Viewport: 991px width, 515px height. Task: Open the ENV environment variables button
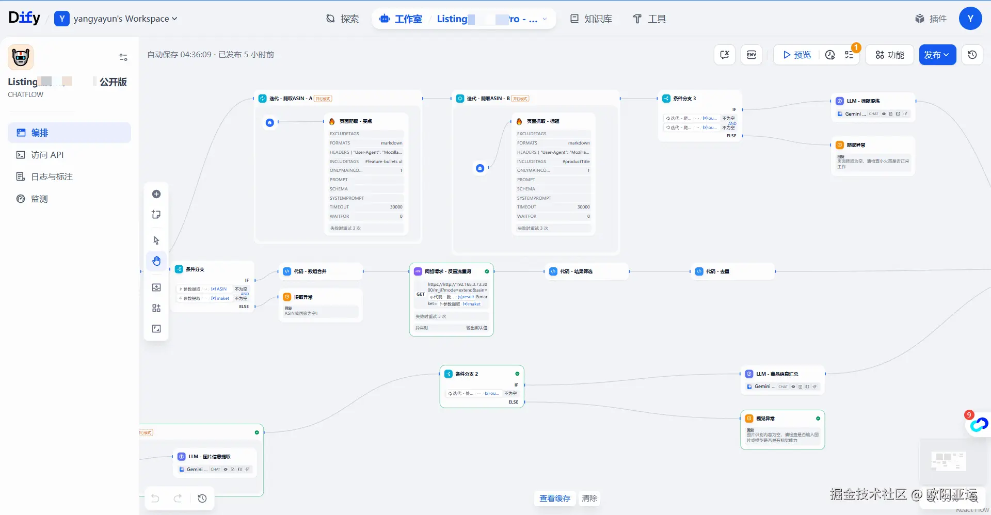752,55
